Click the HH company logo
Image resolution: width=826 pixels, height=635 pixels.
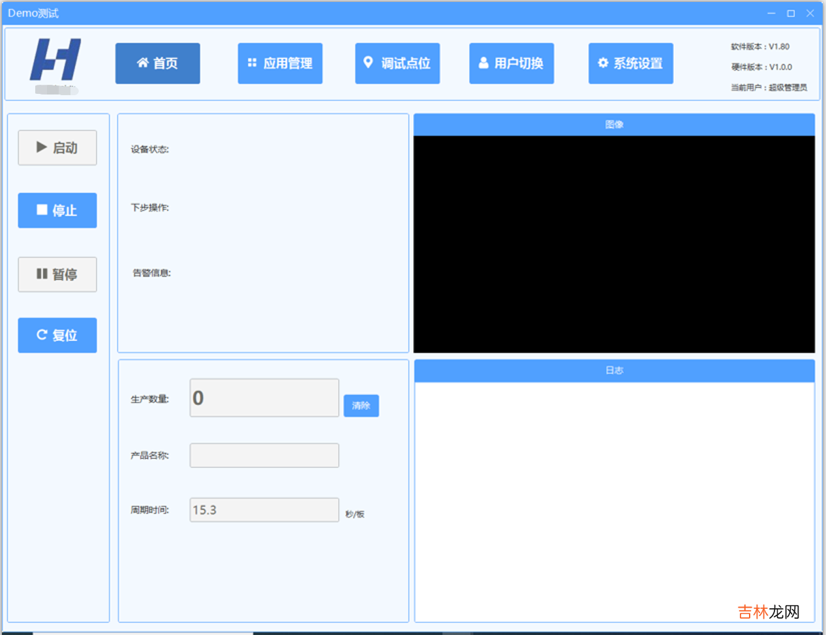click(55, 60)
